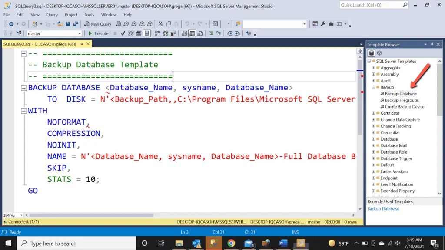This screenshot has width=445, height=250.
Task: Expand the Database Mail folder
Action: [373, 145]
